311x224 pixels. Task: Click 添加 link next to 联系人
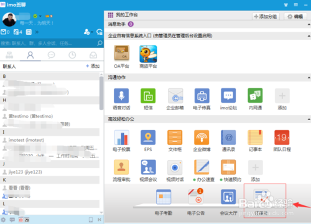(93, 66)
